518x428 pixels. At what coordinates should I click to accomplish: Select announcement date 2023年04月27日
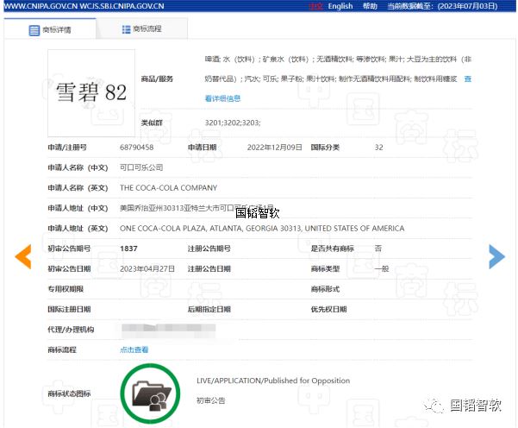pos(147,268)
